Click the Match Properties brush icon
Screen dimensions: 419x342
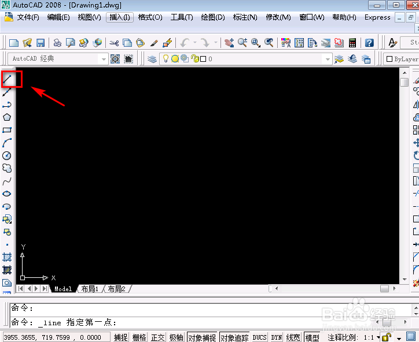154,43
